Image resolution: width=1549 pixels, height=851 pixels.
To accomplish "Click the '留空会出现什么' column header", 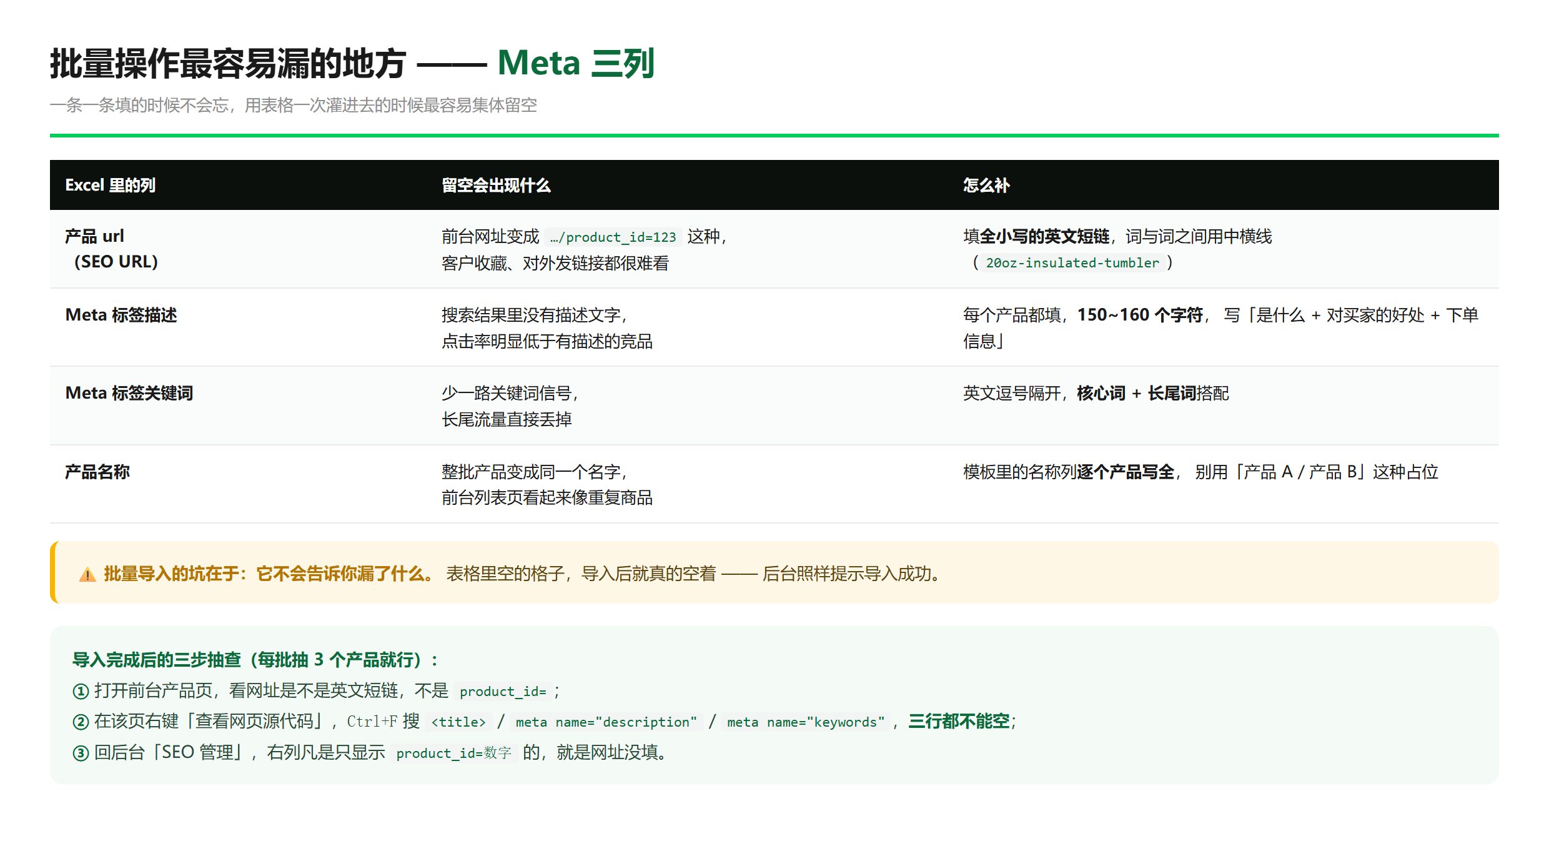I will click(x=496, y=185).
